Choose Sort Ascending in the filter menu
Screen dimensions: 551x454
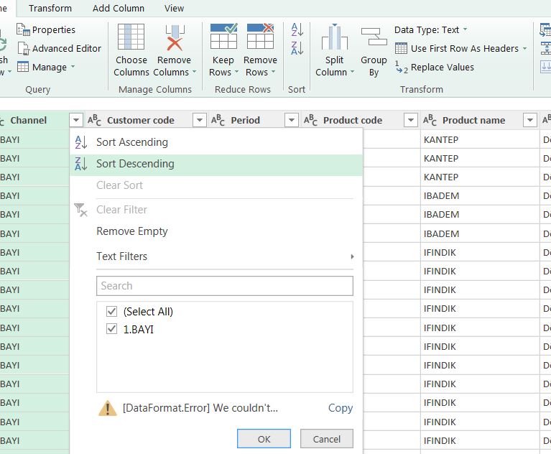pyautogui.click(x=216, y=142)
